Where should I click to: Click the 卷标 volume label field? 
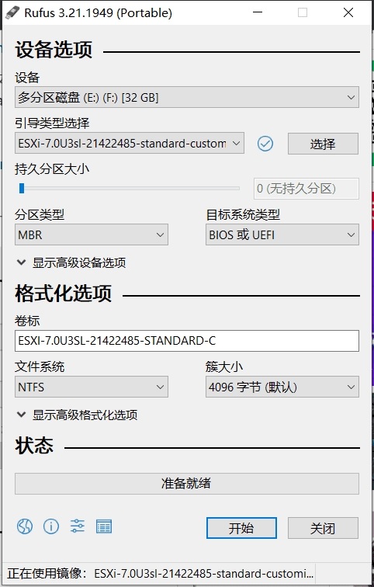[187, 341]
